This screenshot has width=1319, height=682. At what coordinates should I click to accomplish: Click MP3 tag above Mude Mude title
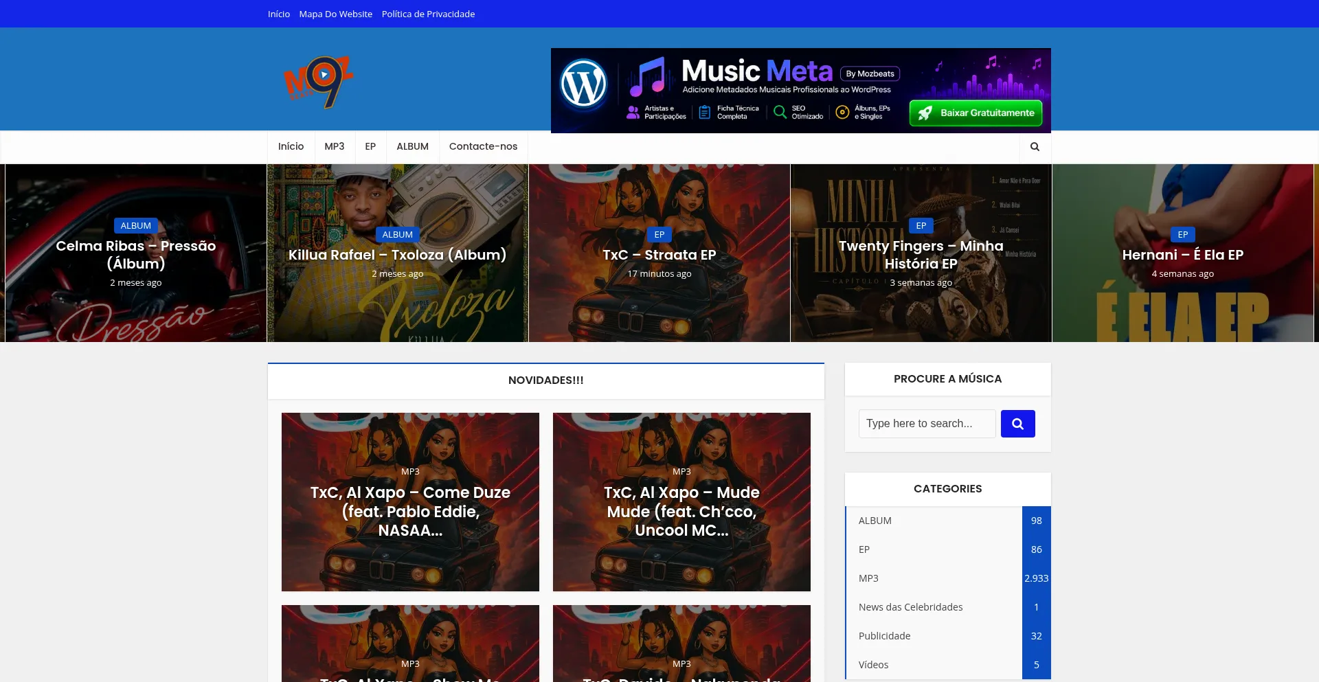coord(681,472)
